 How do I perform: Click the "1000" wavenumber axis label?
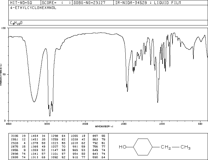point(162,124)
